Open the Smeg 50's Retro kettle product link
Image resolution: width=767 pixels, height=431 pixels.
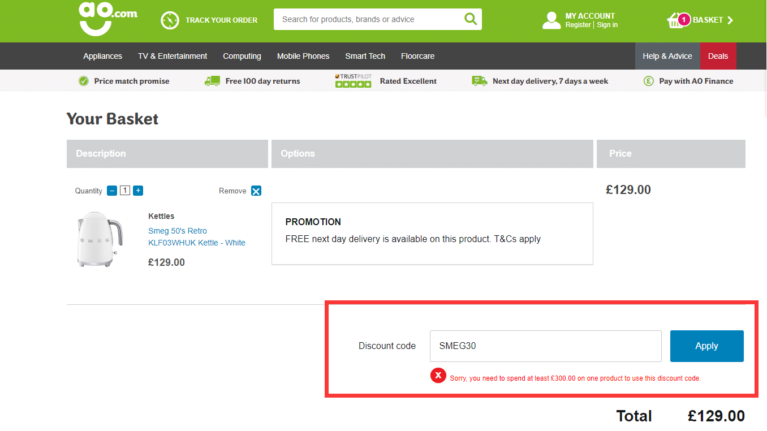click(196, 238)
